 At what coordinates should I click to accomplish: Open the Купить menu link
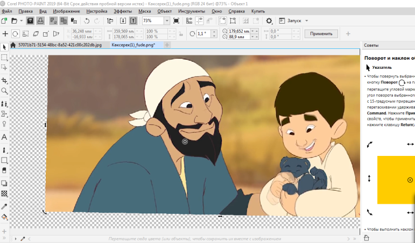click(258, 11)
